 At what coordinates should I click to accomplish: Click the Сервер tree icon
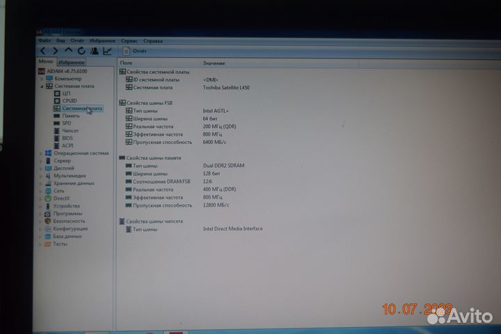click(48, 161)
